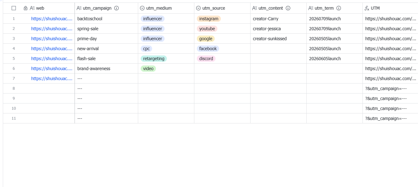Select the 20260605launch term cell
Image resolution: width=418 pixels, height=187 pixels.
coord(334,59)
